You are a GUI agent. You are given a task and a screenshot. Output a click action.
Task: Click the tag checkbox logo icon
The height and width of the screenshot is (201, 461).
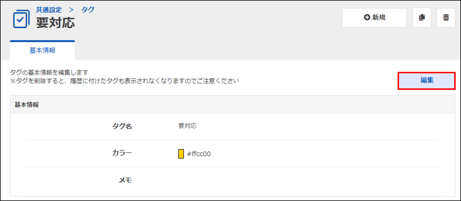[21, 19]
